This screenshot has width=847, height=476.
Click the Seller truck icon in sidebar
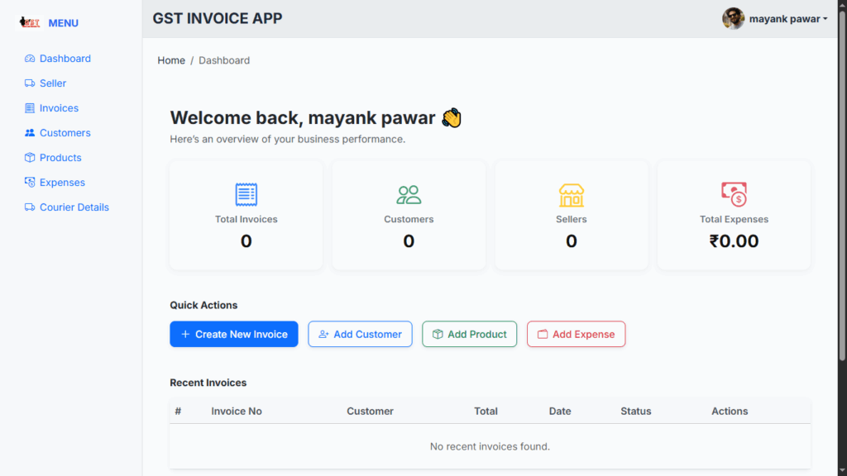(x=30, y=83)
